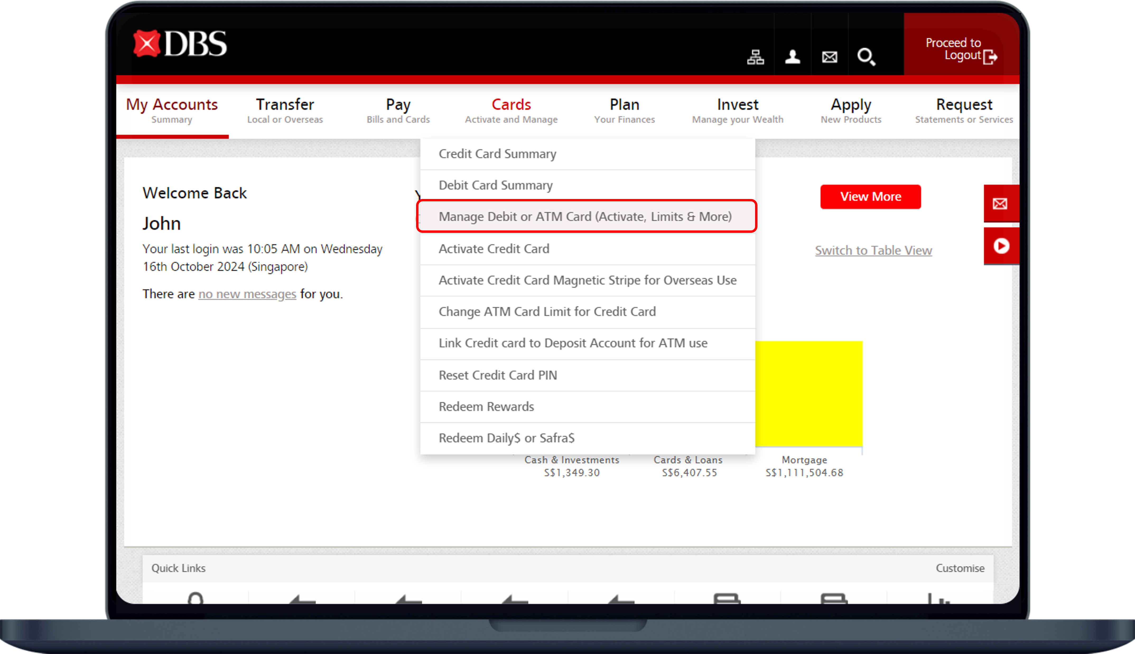The height and width of the screenshot is (654, 1135).
Task: Click the View More button
Action: pyautogui.click(x=871, y=197)
